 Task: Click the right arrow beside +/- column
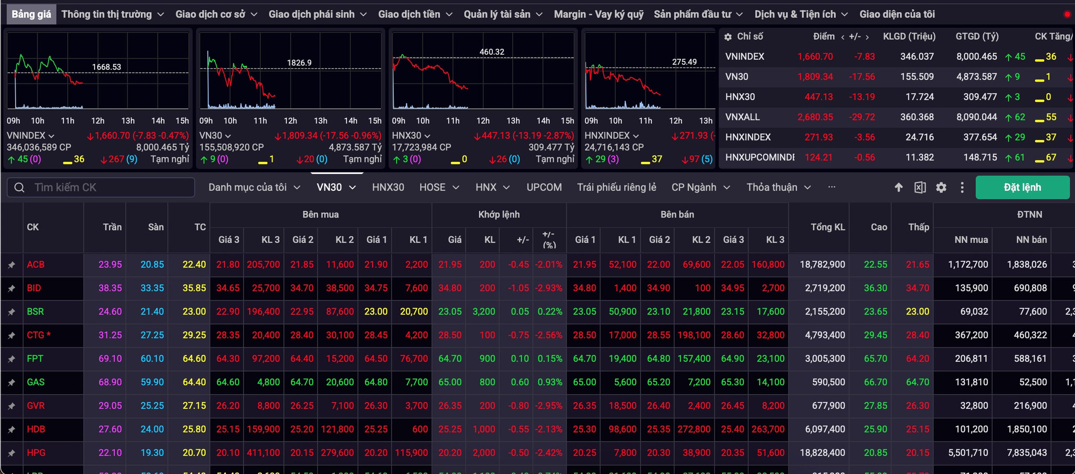click(867, 37)
